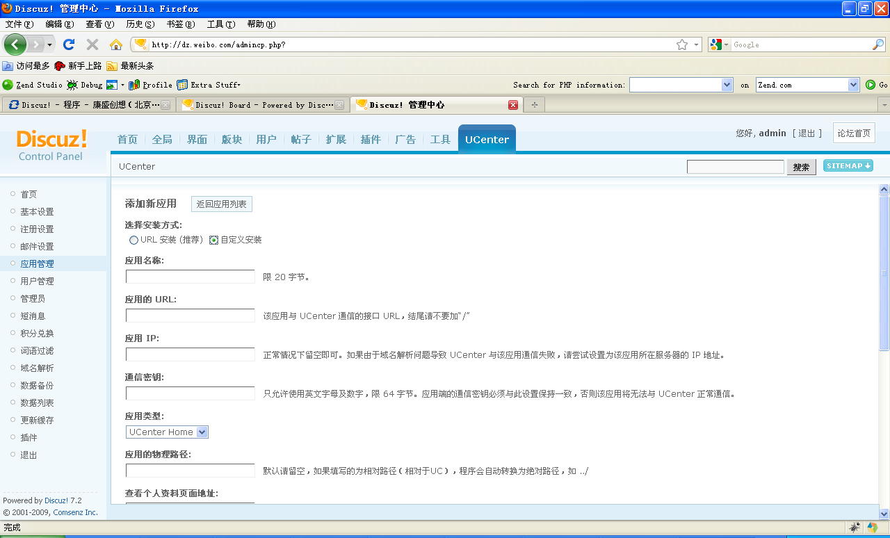This screenshot has width=890, height=538.
Task: Click the Stop loading X icon
Action: coord(92,44)
